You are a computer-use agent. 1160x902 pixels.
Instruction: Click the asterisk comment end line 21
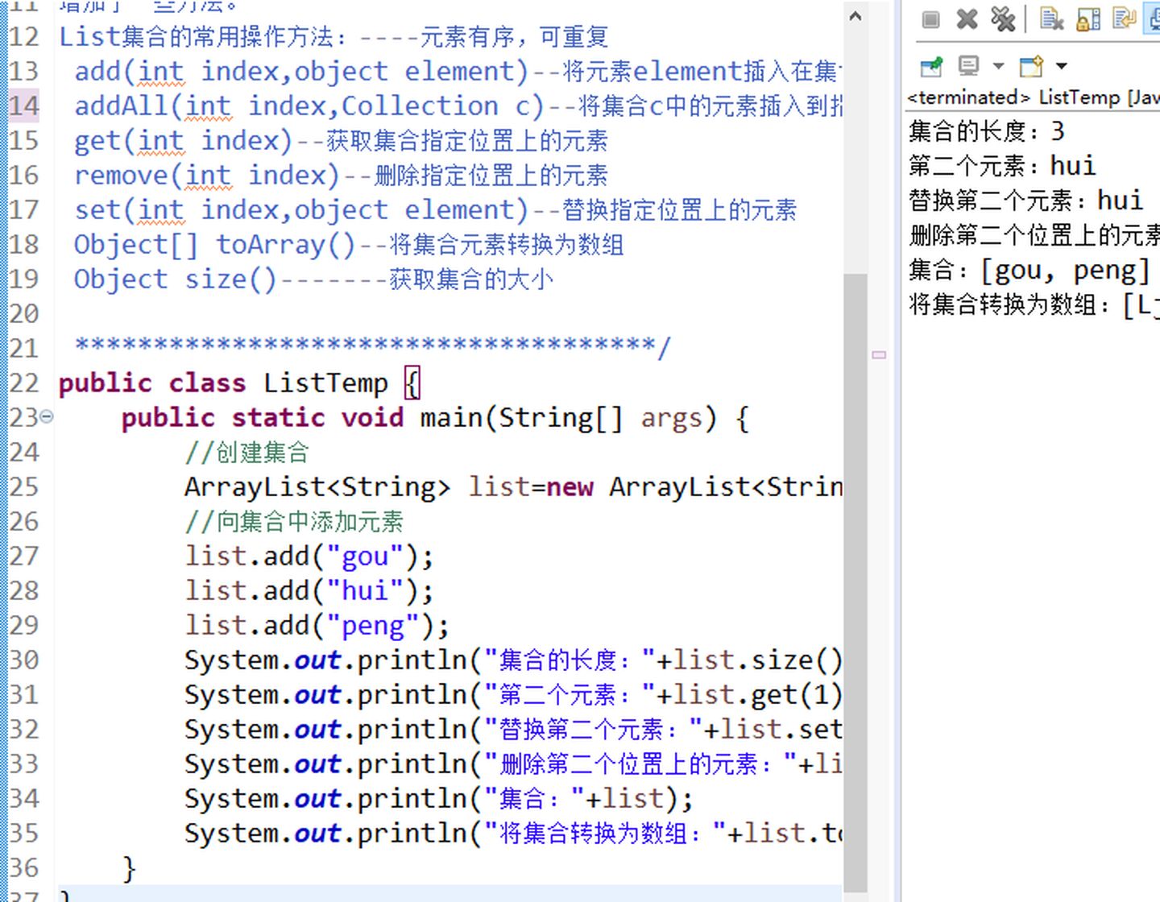point(372,346)
